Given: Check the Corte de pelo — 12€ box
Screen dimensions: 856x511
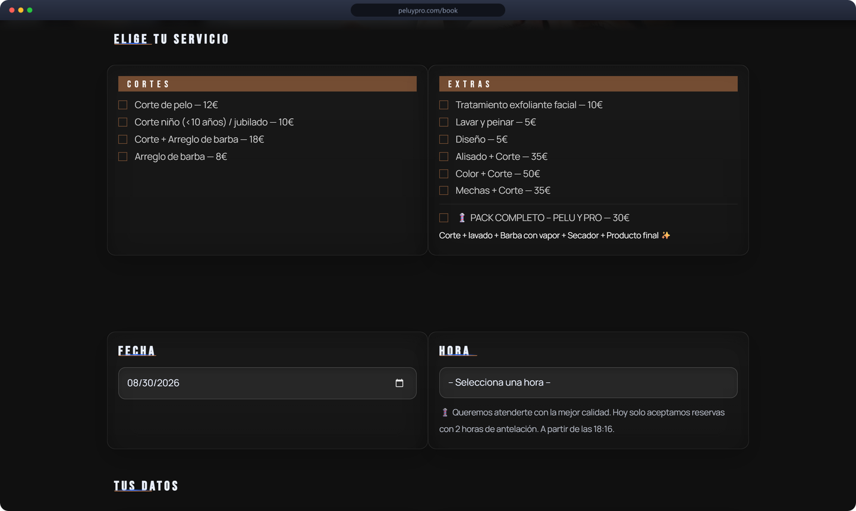Looking at the screenshot, I should (x=123, y=105).
